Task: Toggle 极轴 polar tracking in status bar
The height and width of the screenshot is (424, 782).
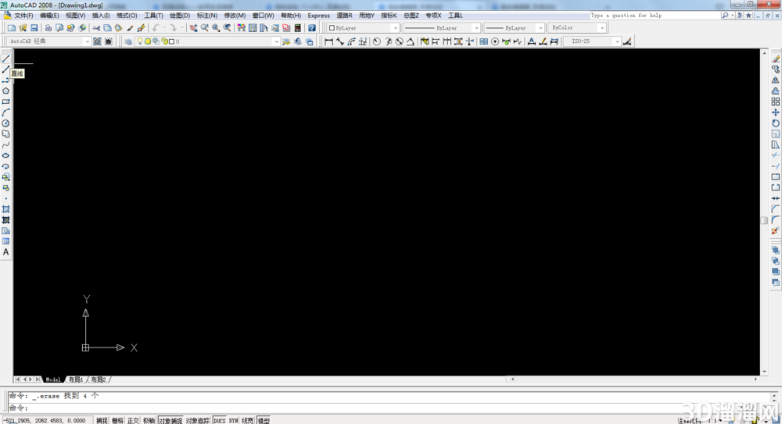Action: pos(149,421)
